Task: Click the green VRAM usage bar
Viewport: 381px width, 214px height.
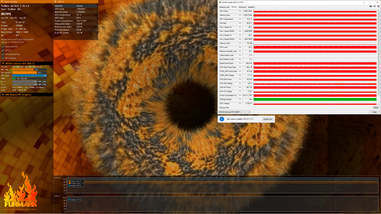Action: click(x=14, y=78)
